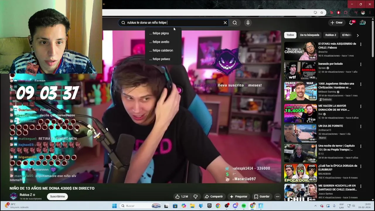The height and width of the screenshot is (211, 375).
Task: Open options for 'Una noche de terror' video
Action: point(361,146)
